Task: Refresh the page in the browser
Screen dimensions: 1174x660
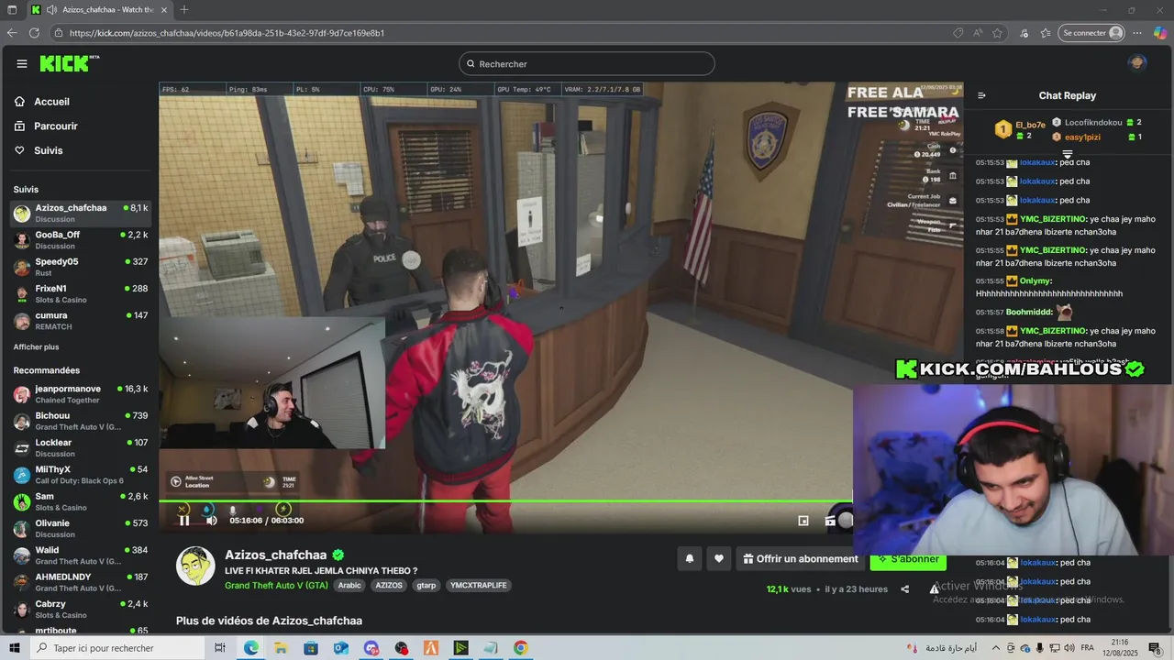Action: (34, 33)
